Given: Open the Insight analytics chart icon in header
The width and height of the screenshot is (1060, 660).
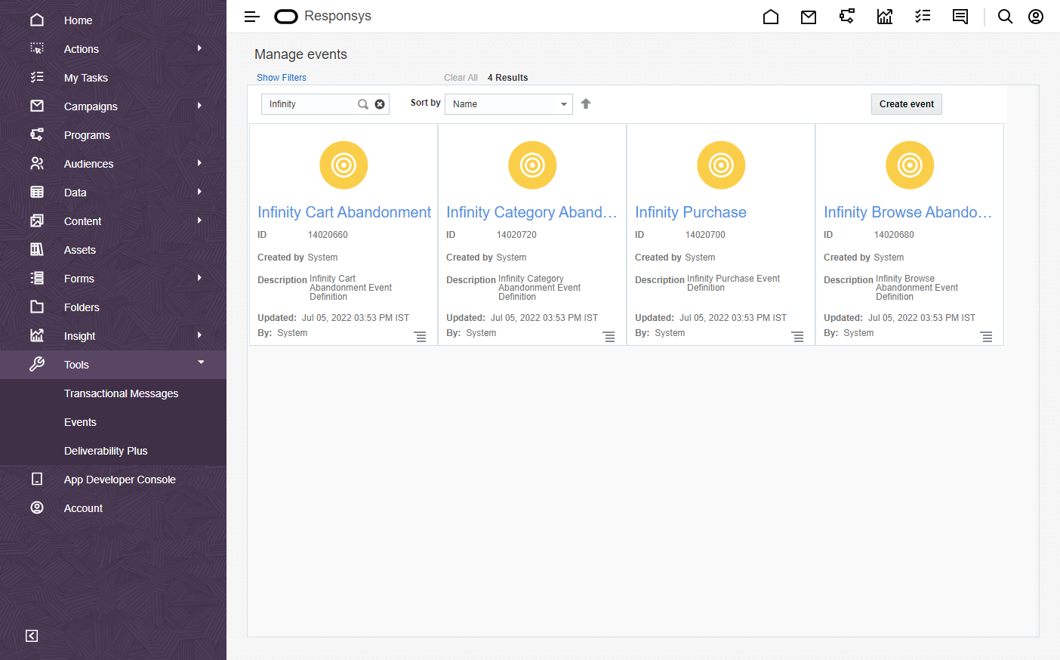Looking at the screenshot, I should coord(884,16).
